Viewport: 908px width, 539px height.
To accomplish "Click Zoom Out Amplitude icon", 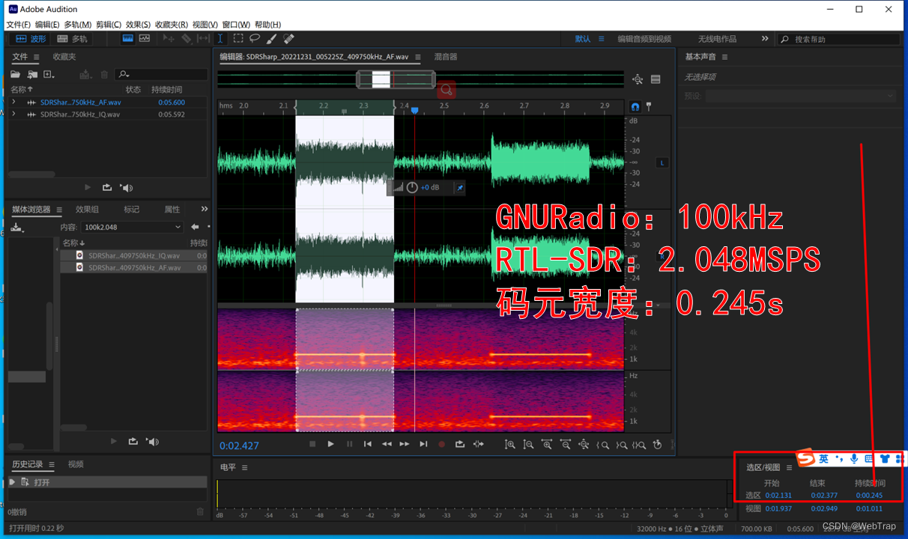I will click(528, 445).
